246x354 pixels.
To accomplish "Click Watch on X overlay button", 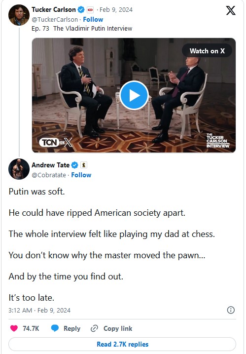I will [x=207, y=51].
